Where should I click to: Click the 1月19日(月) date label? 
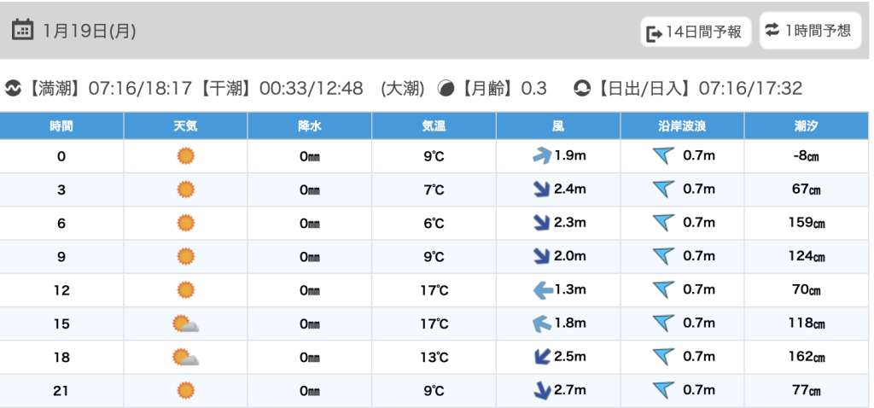90,31
